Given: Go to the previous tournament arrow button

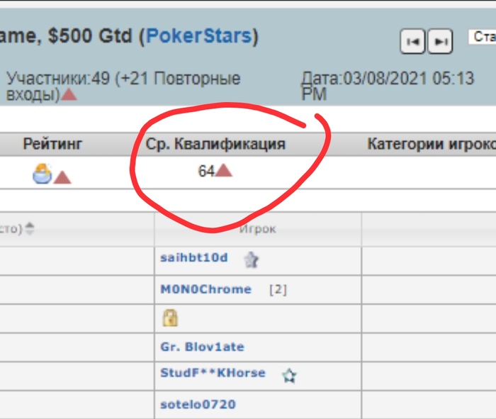Looking at the screenshot, I should 412,41.
